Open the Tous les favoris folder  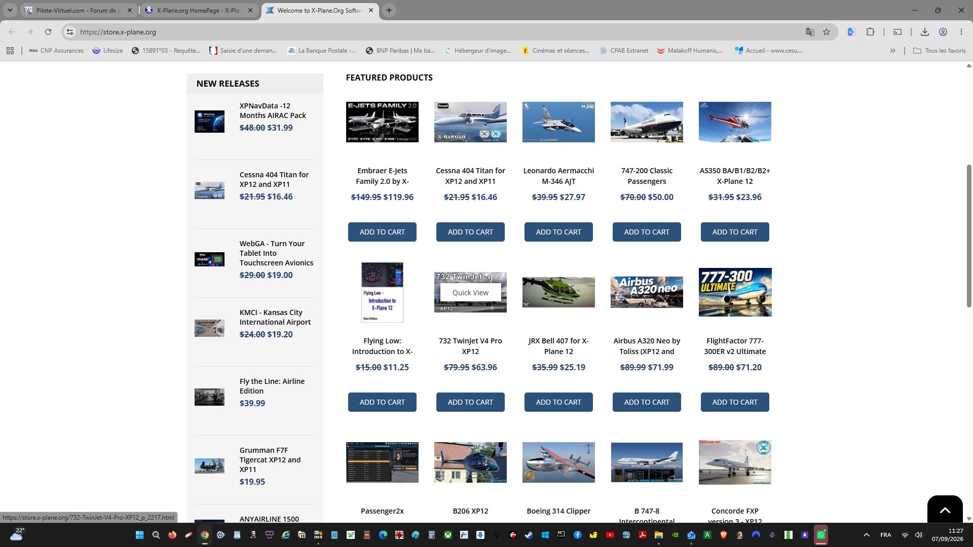(940, 51)
